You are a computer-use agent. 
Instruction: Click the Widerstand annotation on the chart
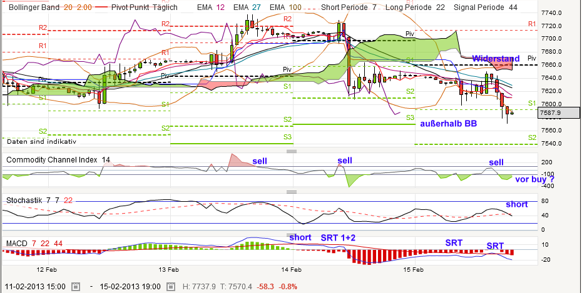(x=496, y=59)
